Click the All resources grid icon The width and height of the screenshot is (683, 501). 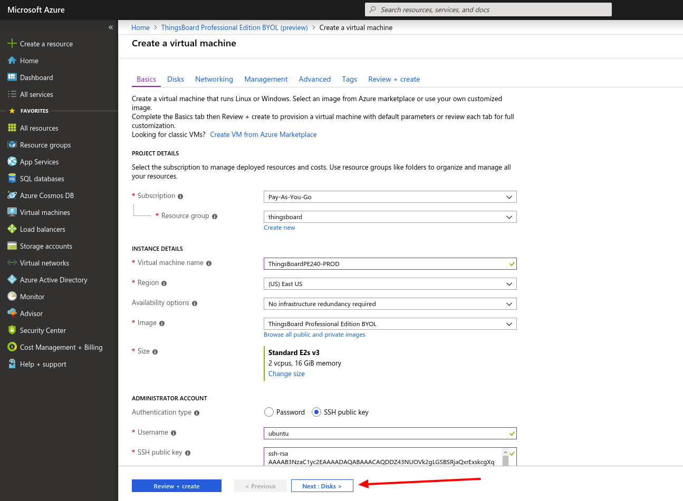[12, 128]
